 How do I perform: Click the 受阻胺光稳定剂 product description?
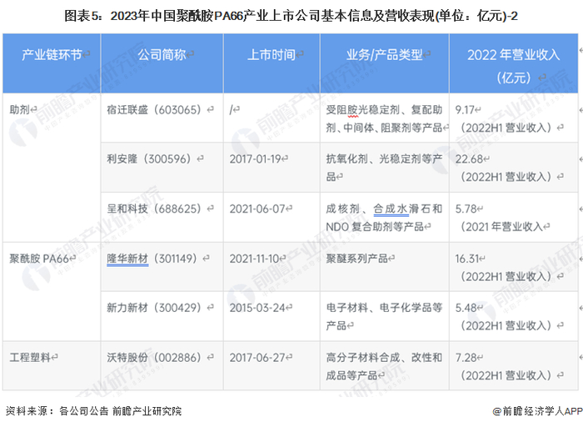coord(384,118)
